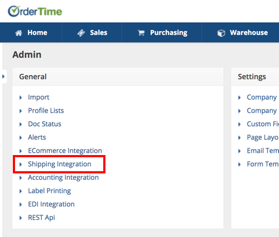Go to Doc Status
The width and height of the screenshot is (279, 237).
[45, 124]
